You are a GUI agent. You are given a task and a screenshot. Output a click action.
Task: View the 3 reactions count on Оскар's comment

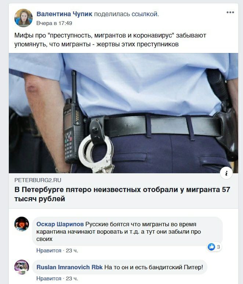pyautogui.click(x=218, y=247)
